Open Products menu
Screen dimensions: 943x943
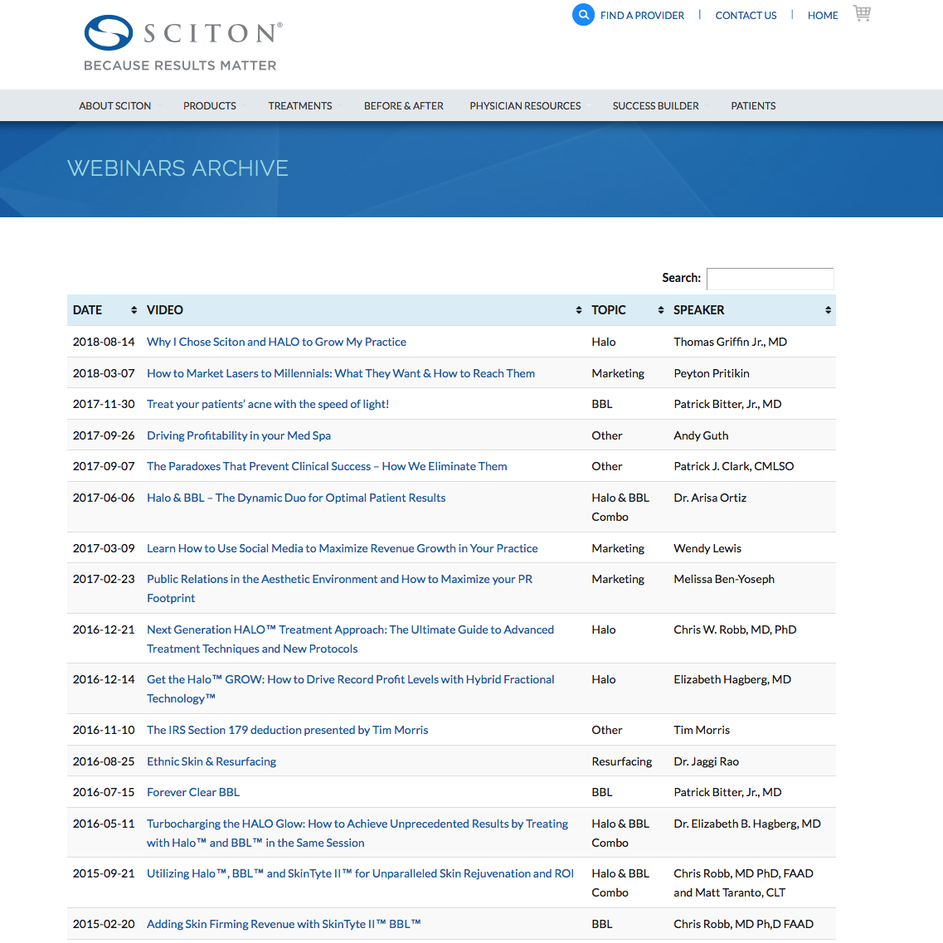209,106
